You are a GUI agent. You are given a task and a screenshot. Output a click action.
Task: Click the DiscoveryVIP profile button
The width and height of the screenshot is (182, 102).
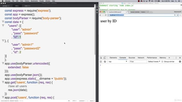177,12
